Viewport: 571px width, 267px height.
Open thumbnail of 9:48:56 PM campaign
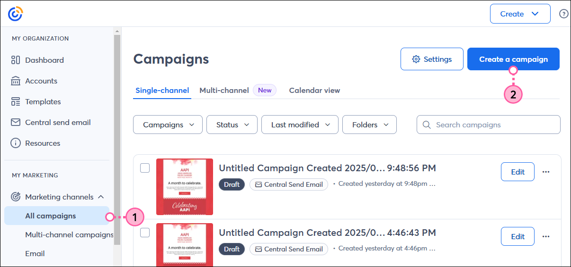pos(185,187)
